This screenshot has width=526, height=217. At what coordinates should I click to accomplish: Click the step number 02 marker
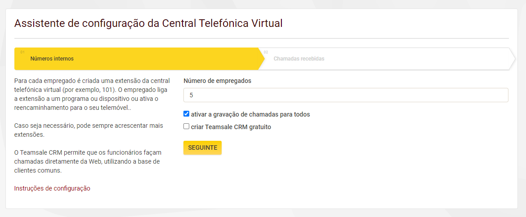[266, 52]
